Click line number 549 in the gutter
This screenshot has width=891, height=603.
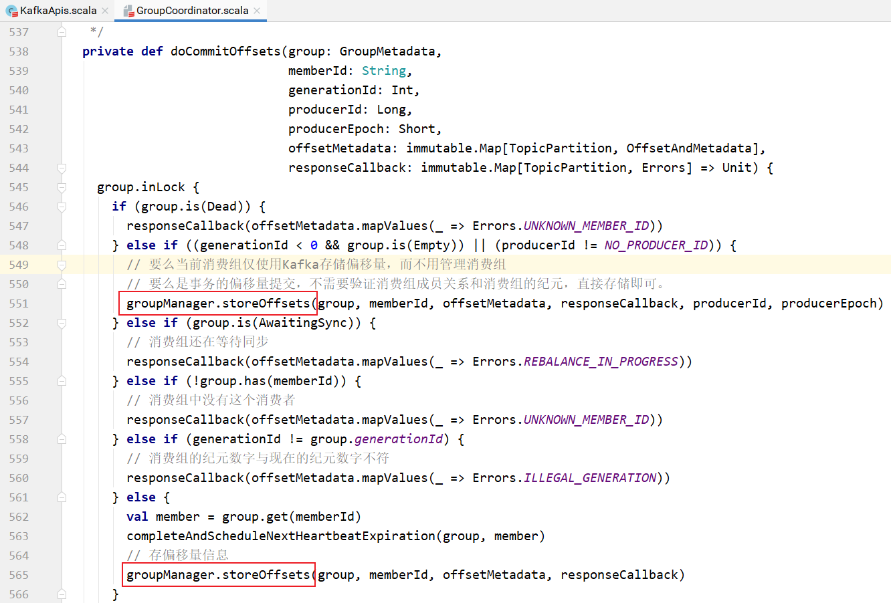click(x=19, y=265)
